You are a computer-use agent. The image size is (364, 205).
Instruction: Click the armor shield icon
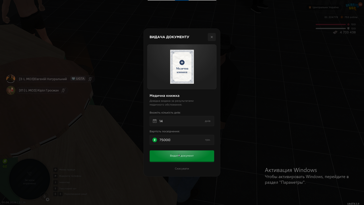348,28
